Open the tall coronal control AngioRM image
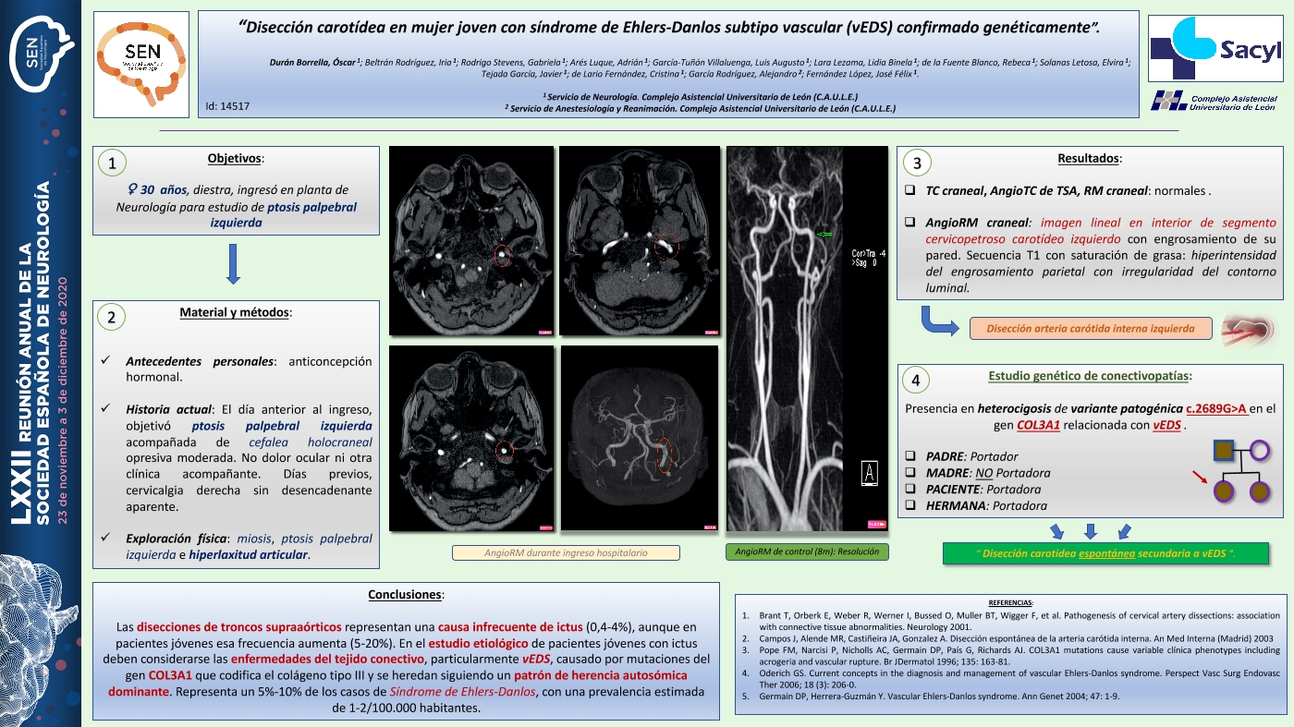Image resolution: width=1294 pixels, height=727 pixels. [807, 339]
